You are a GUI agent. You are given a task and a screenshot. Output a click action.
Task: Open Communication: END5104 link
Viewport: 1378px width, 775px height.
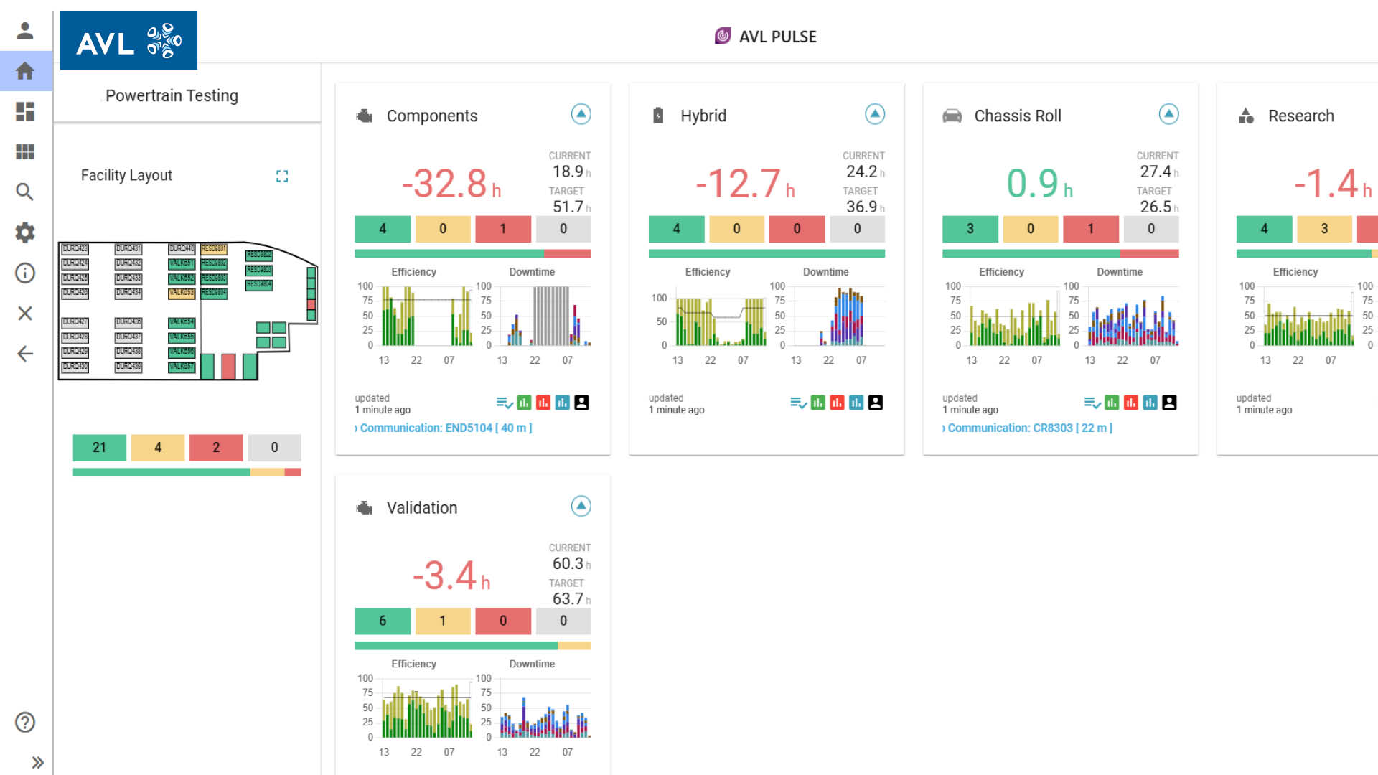coord(444,428)
